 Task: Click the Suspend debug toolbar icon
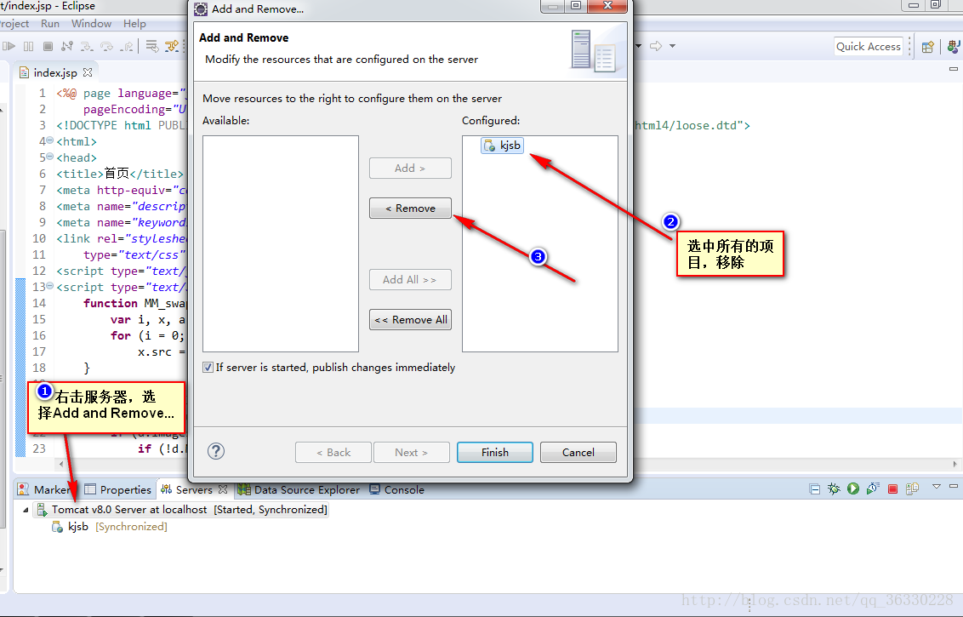[28, 46]
